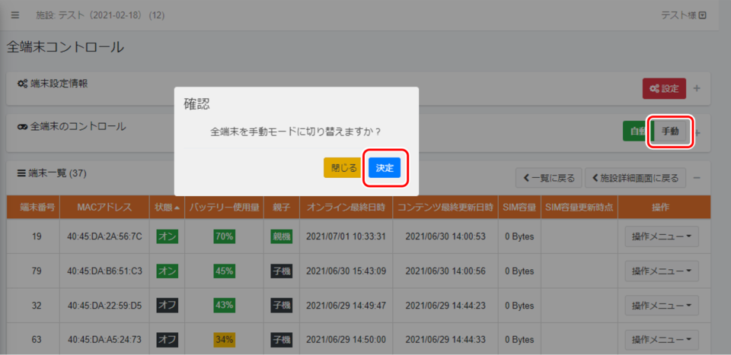Open the hamburger navigation menu
This screenshot has height=355, width=731.
coord(15,15)
